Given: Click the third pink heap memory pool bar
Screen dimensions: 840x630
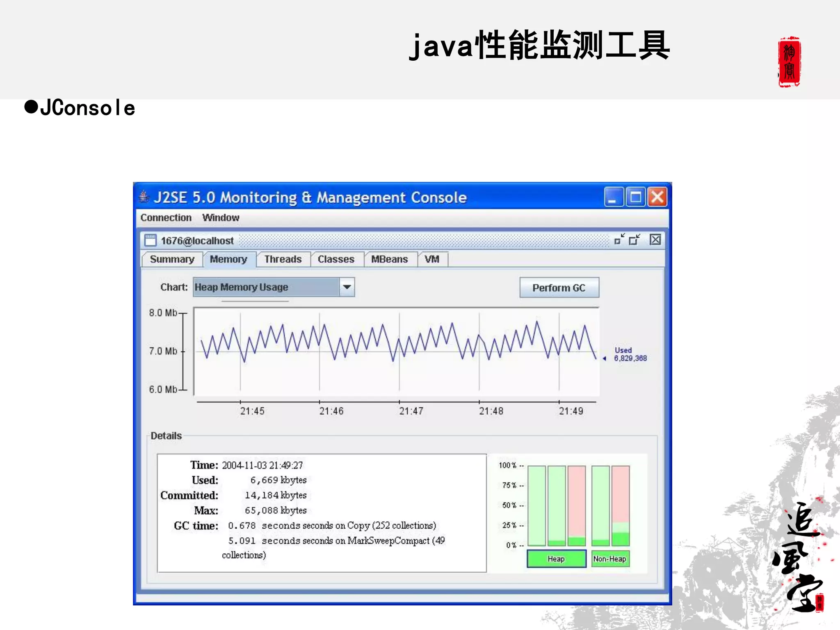Looking at the screenshot, I should pos(577,506).
